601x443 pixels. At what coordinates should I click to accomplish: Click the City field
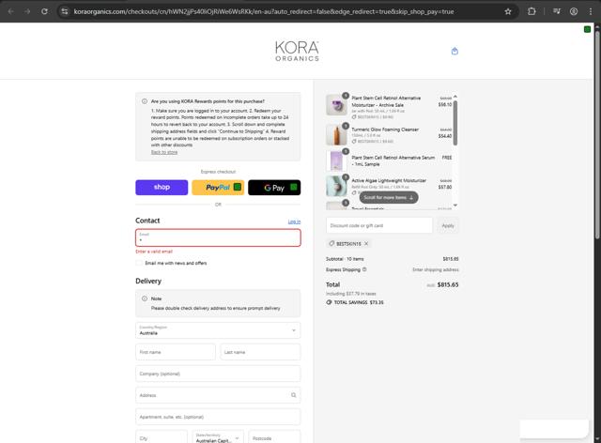[x=162, y=438]
